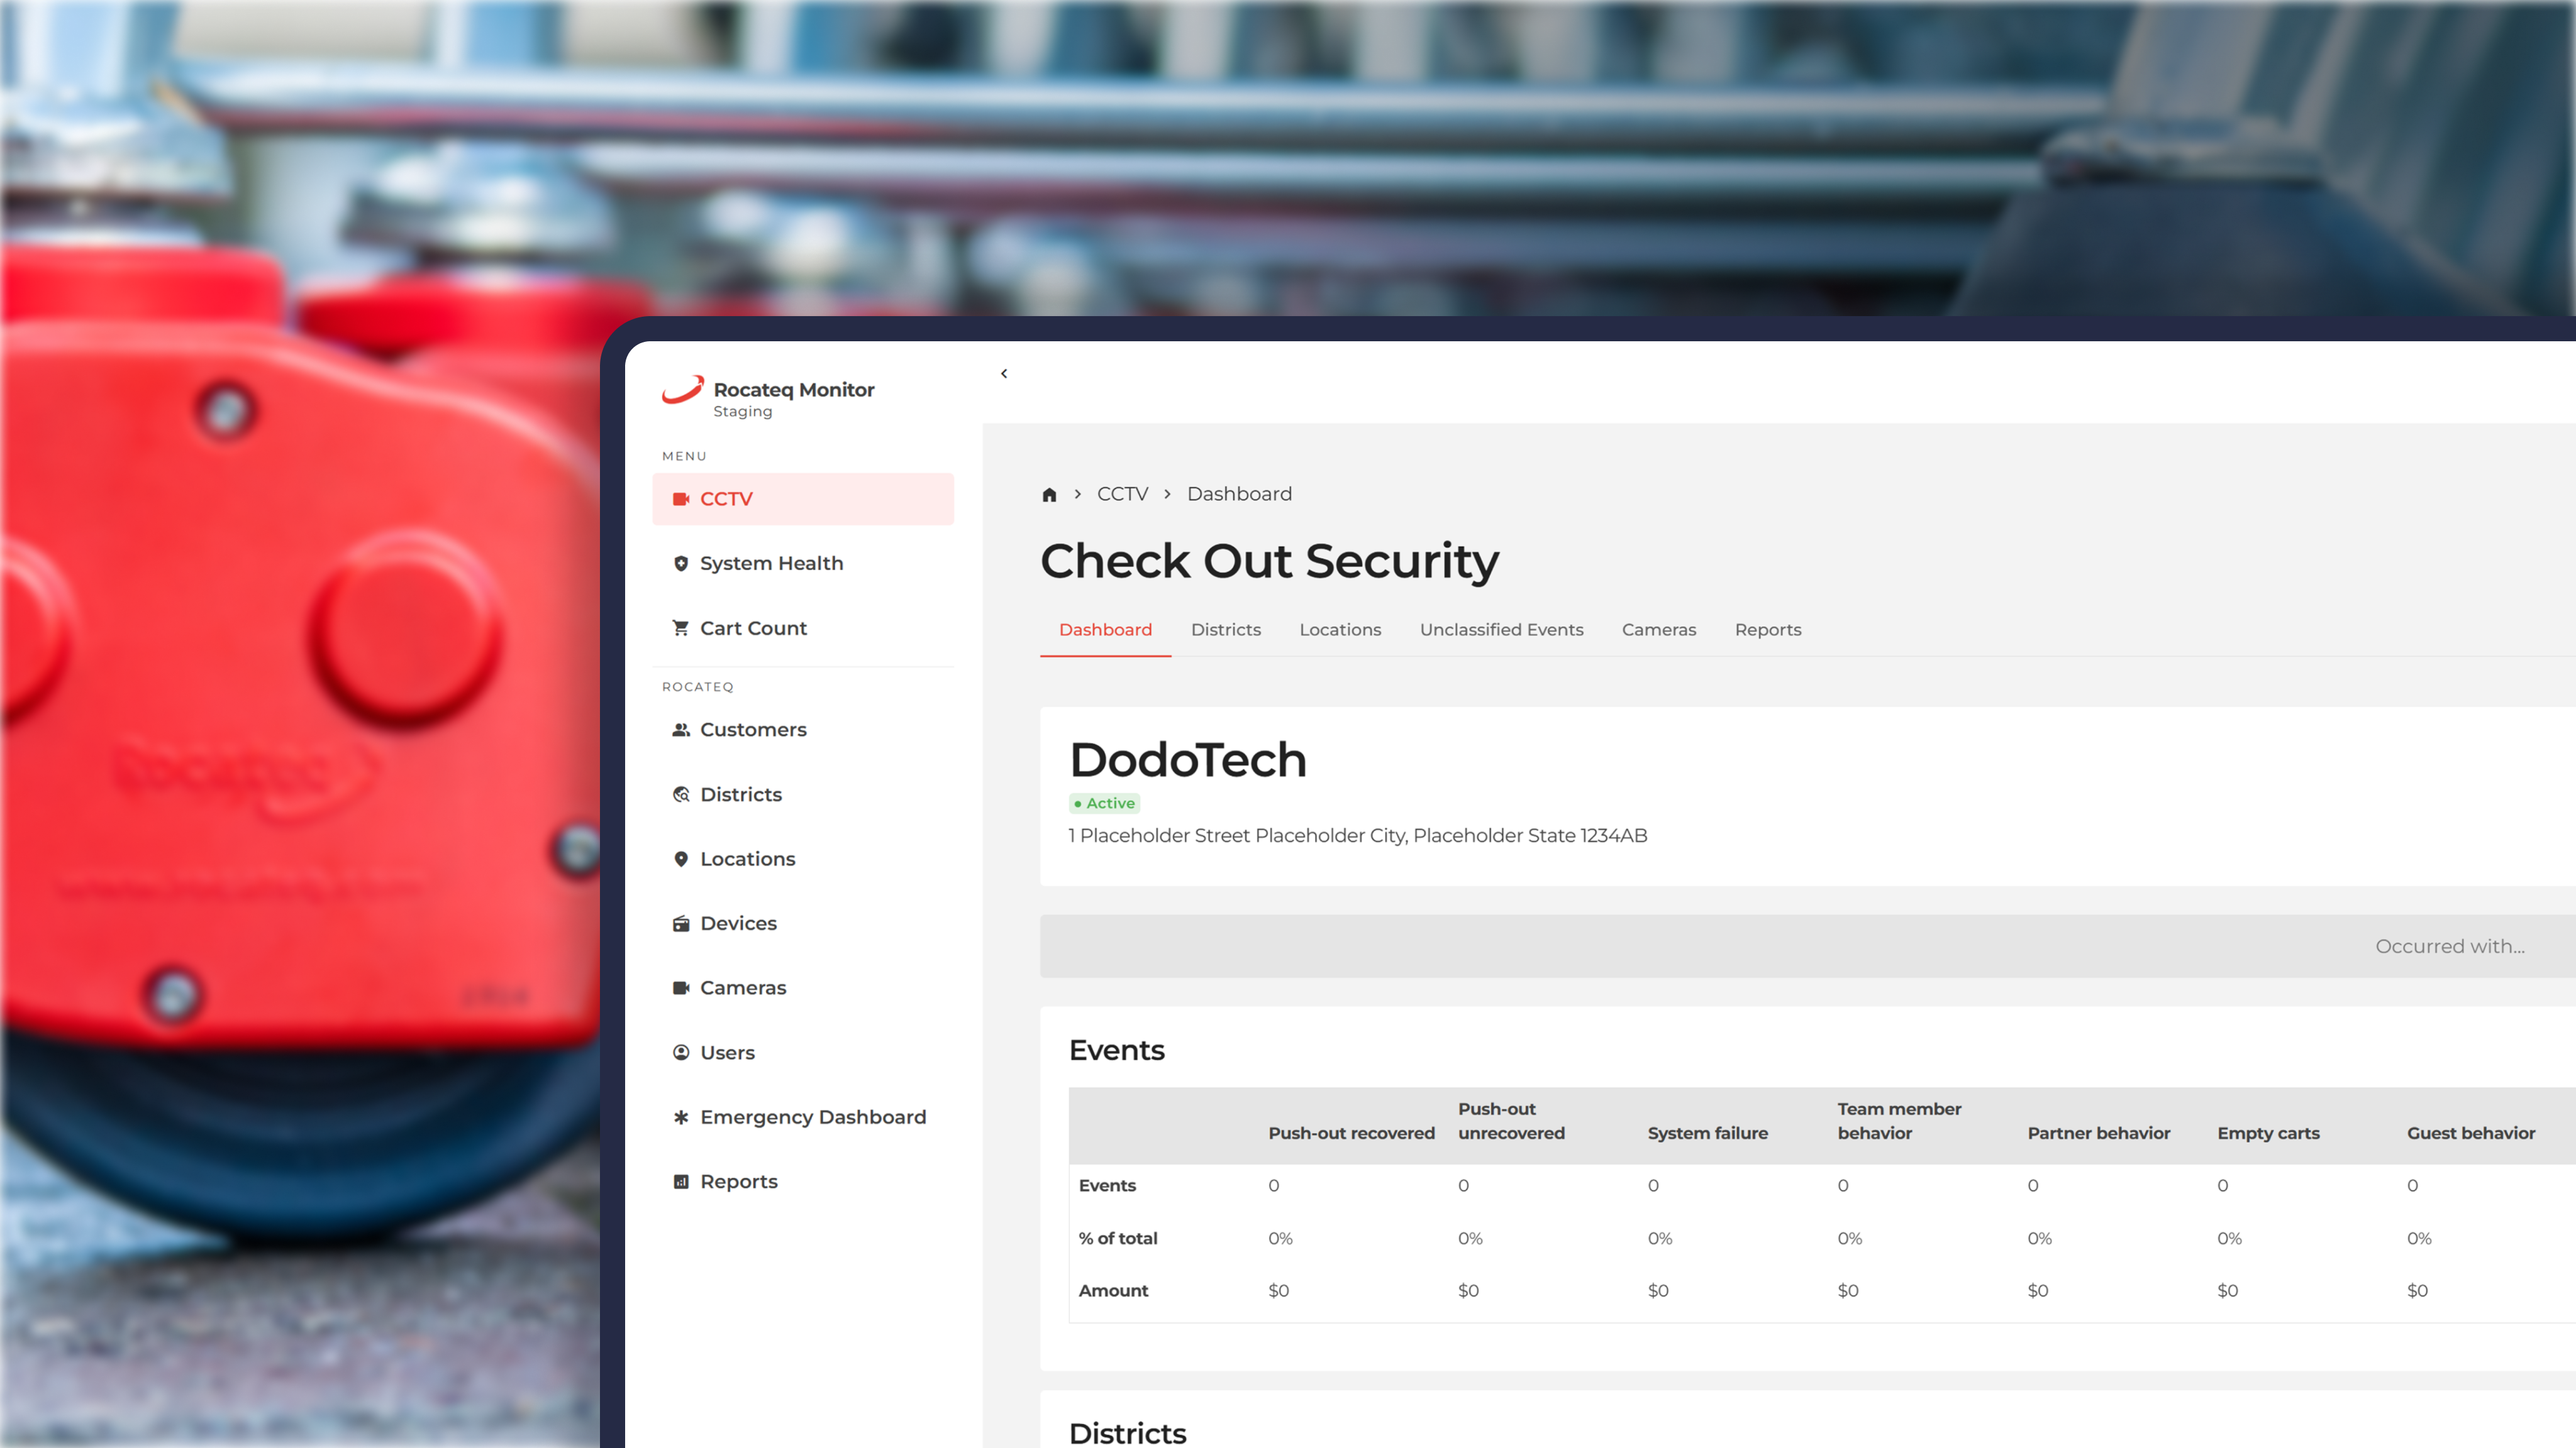Select the Cart Count cart icon
This screenshot has width=2576, height=1448.
click(x=681, y=628)
